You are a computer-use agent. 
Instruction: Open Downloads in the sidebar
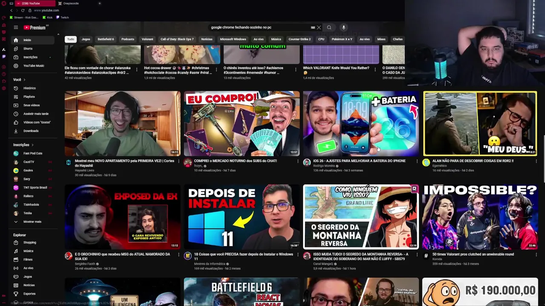[31, 131]
